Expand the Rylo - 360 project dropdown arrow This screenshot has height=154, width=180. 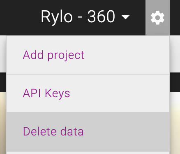click(x=125, y=17)
